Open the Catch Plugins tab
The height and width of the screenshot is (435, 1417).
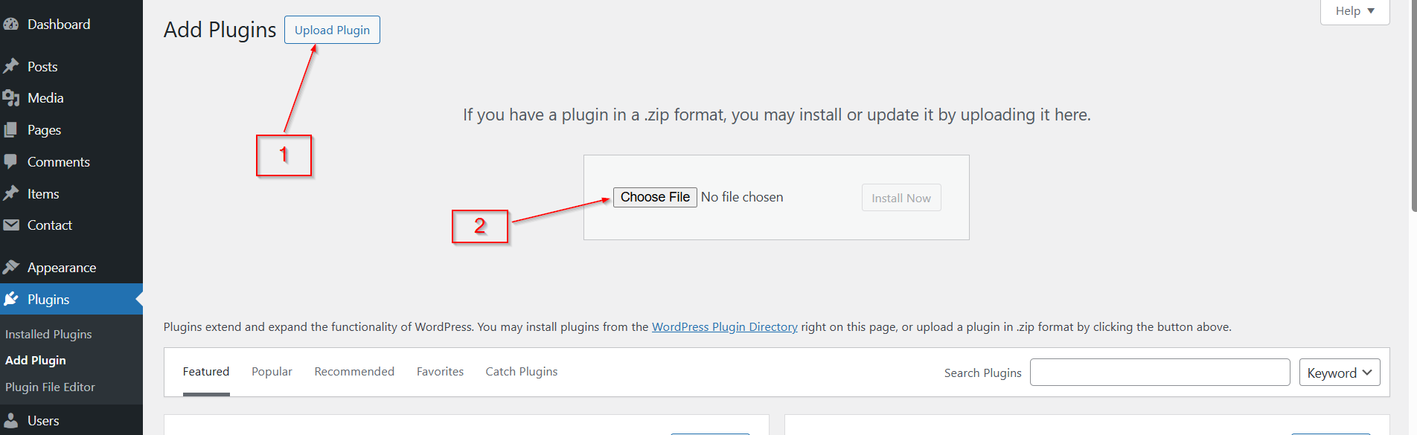(x=521, y=371)
